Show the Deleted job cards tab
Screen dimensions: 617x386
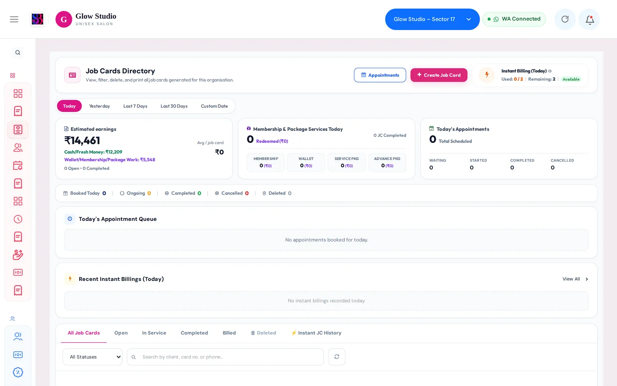point(263,333)
